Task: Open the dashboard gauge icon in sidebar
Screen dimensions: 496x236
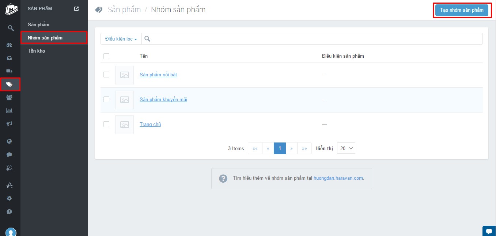Action: (10, 45)
